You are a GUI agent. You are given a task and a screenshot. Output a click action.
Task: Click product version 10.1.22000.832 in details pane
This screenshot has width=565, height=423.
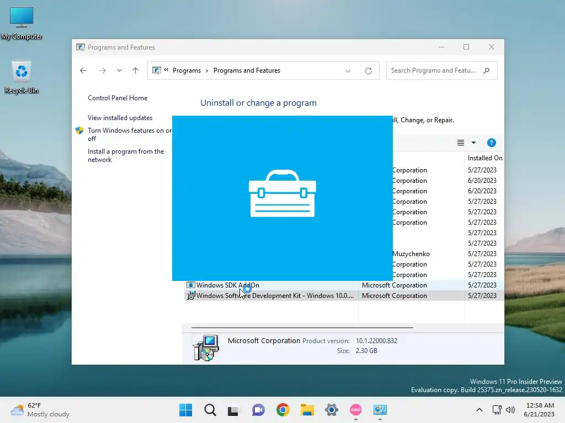pyautogui.click(x=376, y=340)
